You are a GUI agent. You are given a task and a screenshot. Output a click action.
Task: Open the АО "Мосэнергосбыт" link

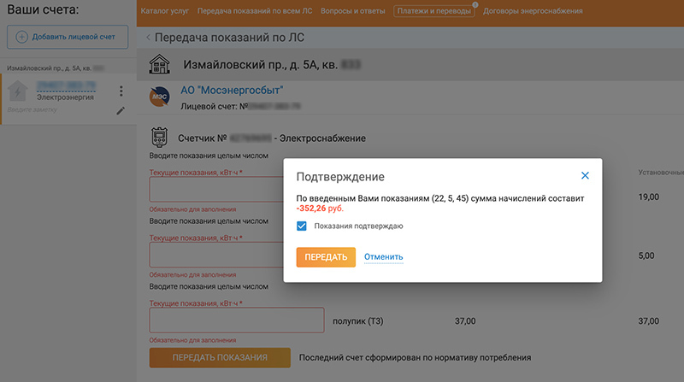[x=232, y=91]
